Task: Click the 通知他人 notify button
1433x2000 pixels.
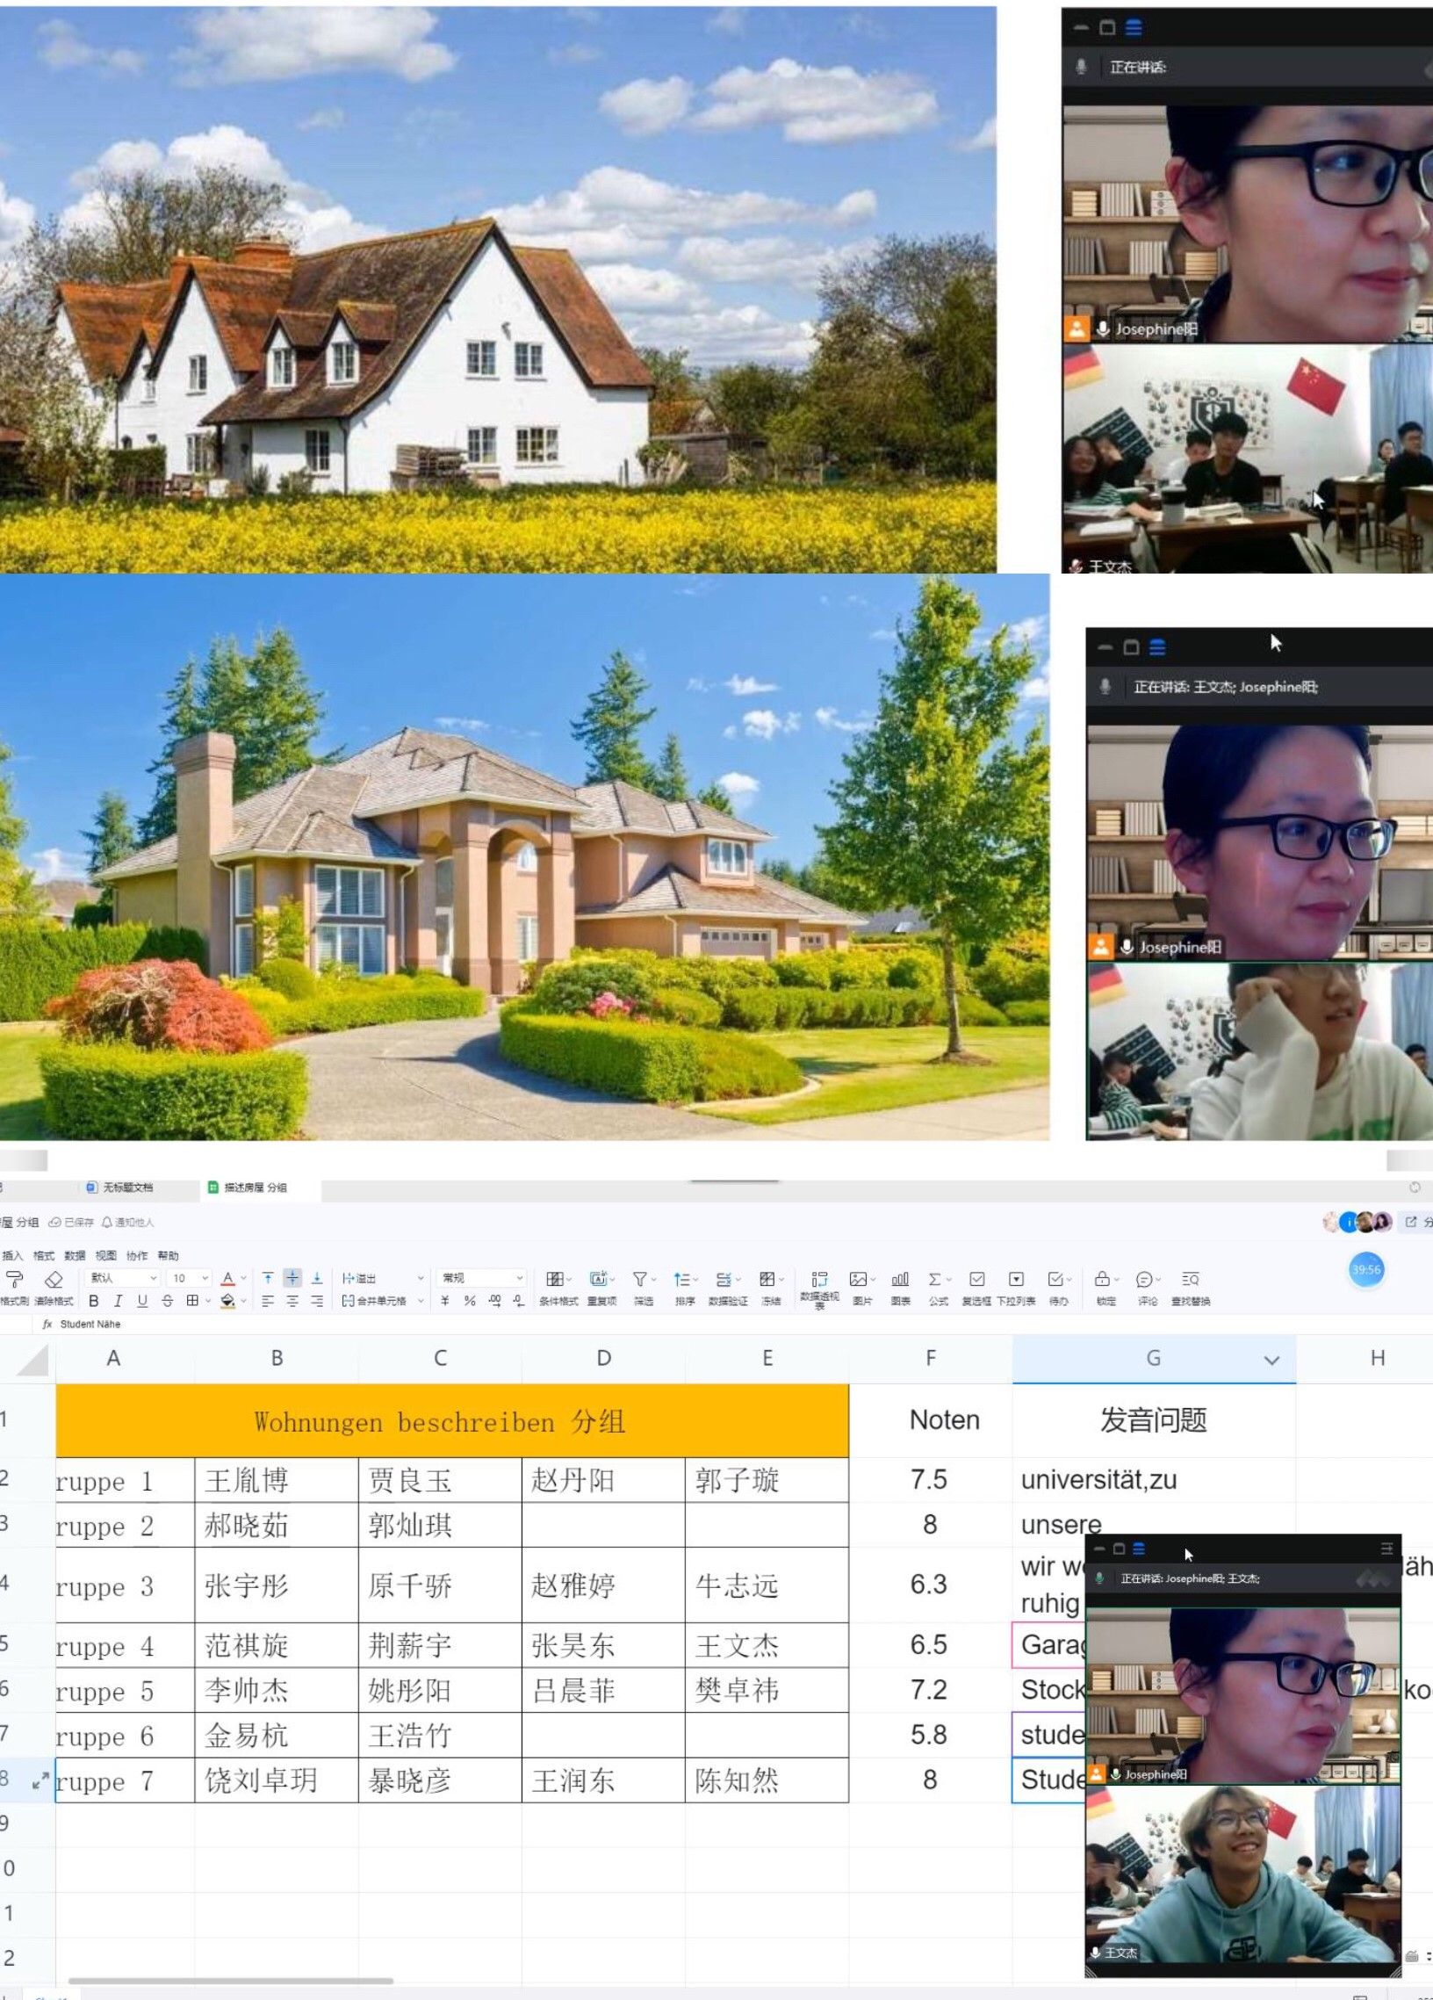Action: point(129,1223)
